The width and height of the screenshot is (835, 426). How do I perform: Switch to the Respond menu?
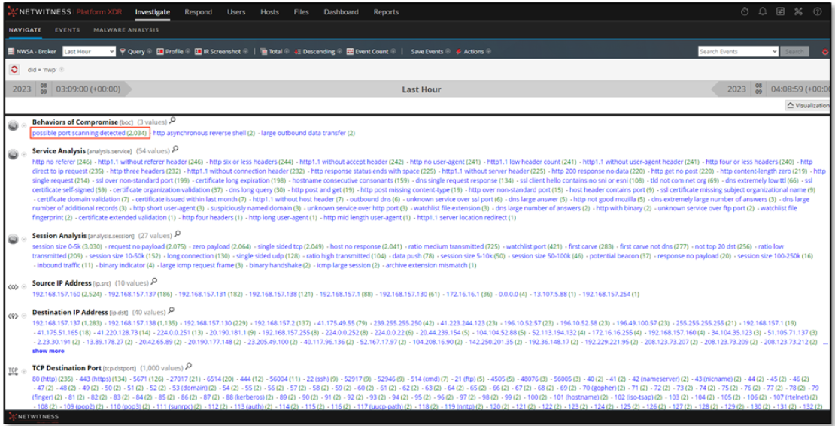(x=199, y=12)
